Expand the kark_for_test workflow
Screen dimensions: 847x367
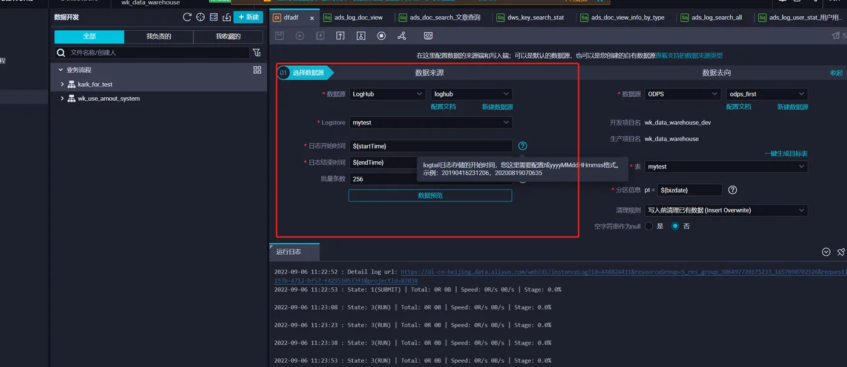pyautogui.click(x=62, y=85)
